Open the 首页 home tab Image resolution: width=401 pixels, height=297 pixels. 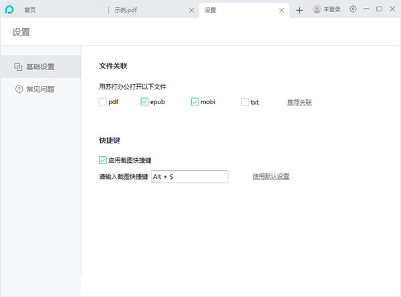click(30, 10)
